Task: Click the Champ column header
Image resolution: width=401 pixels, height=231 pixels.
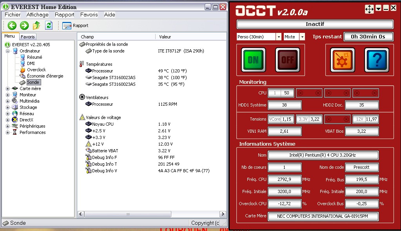Action: [x=116, y=37]
